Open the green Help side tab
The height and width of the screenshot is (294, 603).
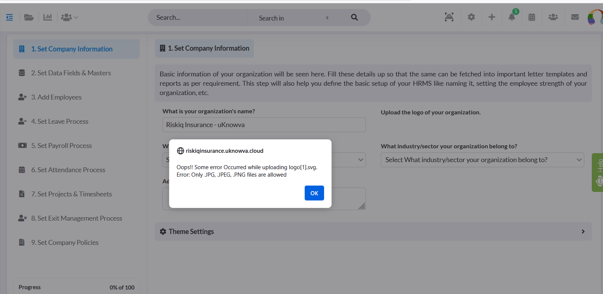pyautogui.click(x=597, y=173)
